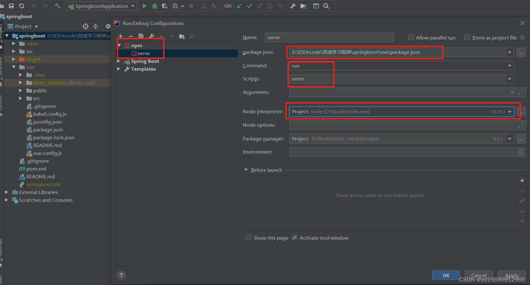This screenshot has width=530, height=285.
Task: Open SpringbootApplication run configuration dropdown
Action: click(101, 6)
